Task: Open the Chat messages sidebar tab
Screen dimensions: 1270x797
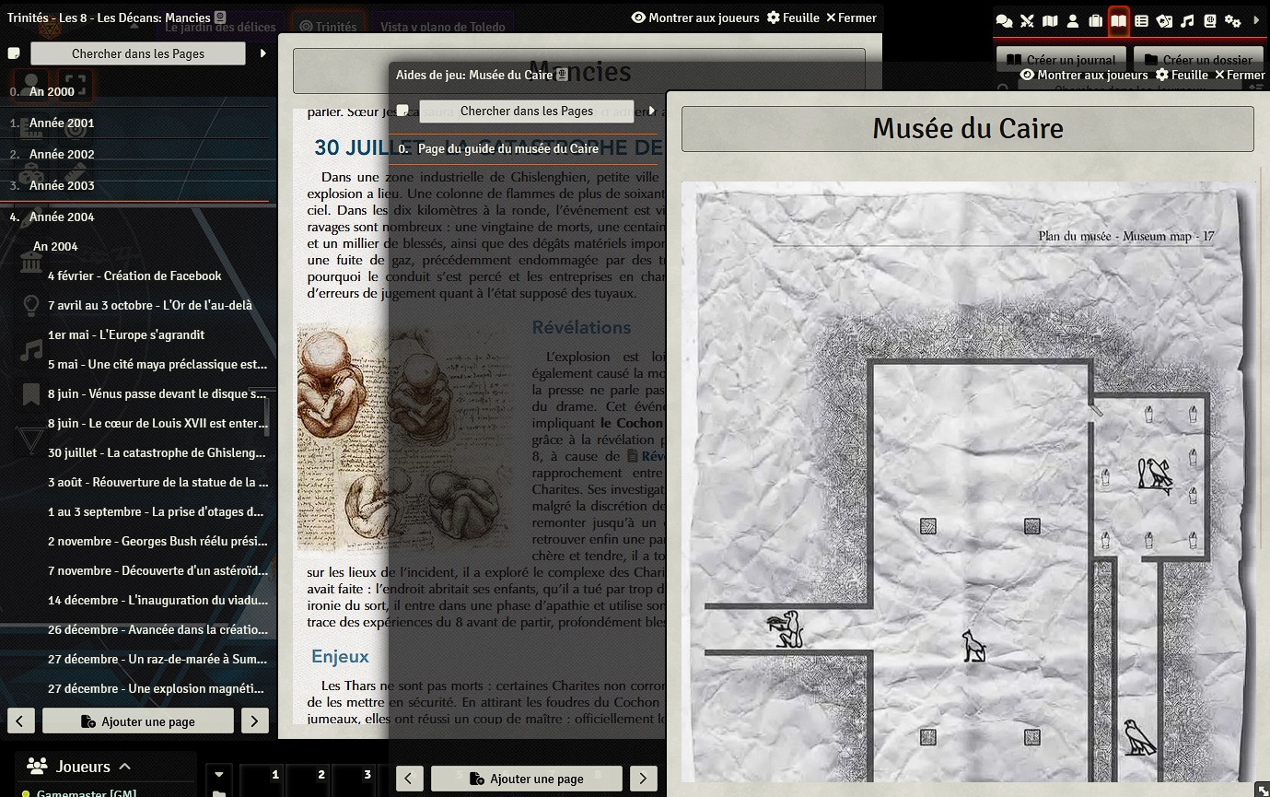Action: (1005, 21)
